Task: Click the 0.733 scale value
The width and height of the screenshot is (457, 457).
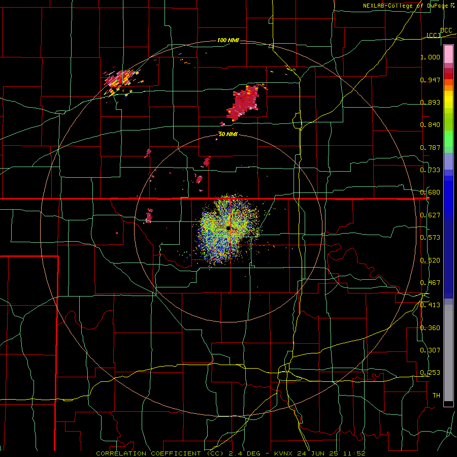Action: (x=430, y=170)
